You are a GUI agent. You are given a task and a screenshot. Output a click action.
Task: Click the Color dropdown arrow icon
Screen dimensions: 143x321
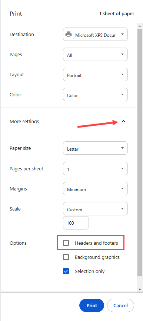(x=122, y=94)
